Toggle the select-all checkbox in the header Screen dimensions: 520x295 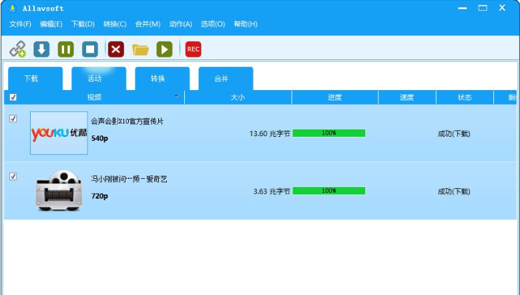pos(13,97)
